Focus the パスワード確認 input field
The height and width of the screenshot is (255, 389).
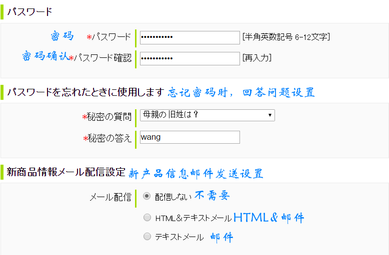click(x=189, y=58)
